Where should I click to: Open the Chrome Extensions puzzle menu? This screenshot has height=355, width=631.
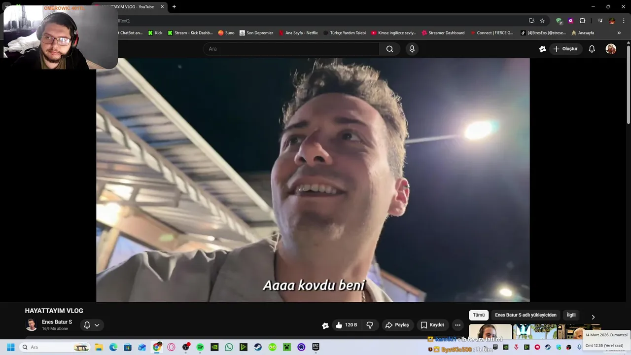583,21
